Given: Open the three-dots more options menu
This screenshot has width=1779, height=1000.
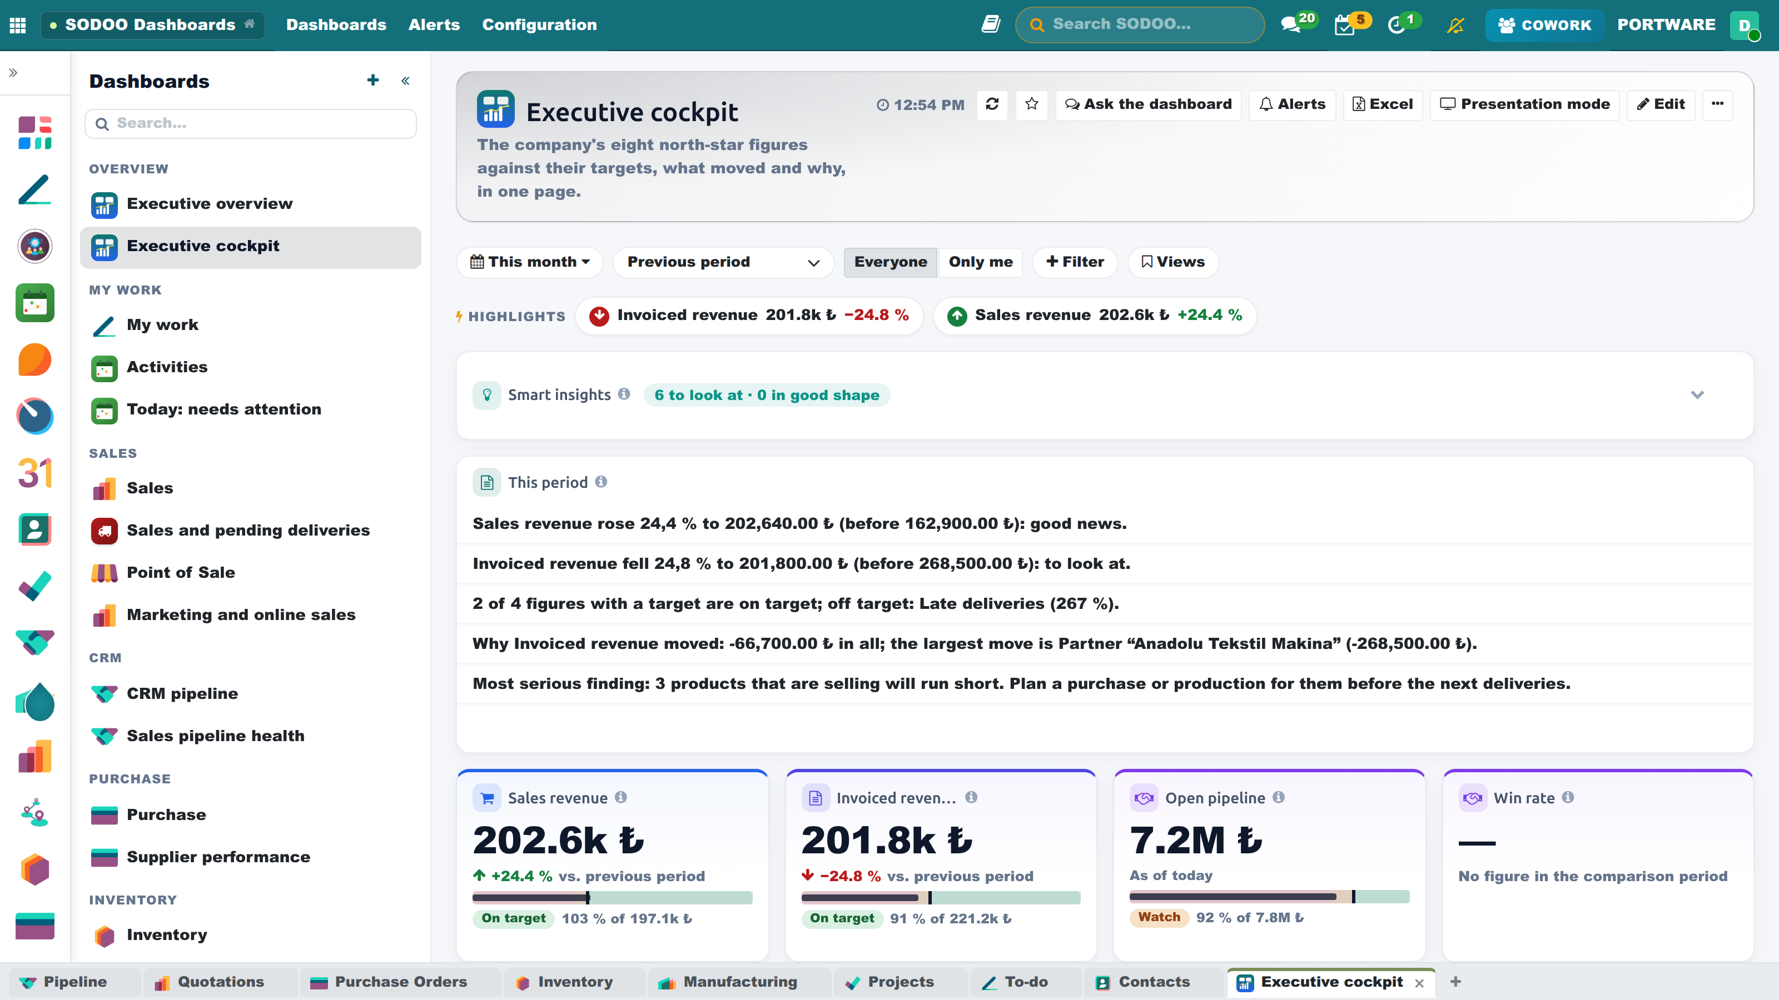Looking at the screenshot, I should pyautogui.click(x=1717, y=104).
